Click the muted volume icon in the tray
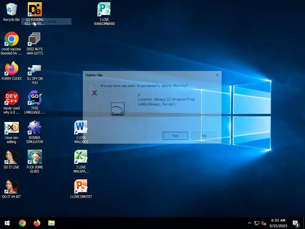The width and height of the screenshot is (305, 229). [264, 223]
